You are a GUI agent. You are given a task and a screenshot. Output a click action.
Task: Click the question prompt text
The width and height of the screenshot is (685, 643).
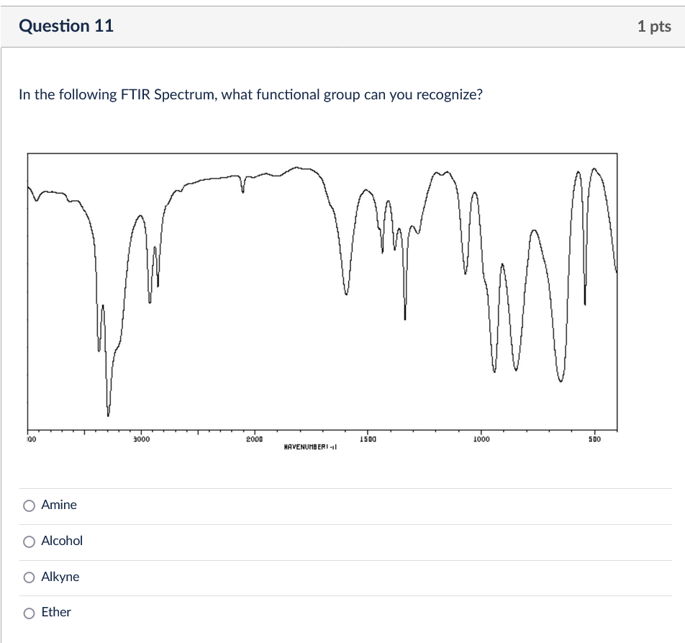point(250,94)
